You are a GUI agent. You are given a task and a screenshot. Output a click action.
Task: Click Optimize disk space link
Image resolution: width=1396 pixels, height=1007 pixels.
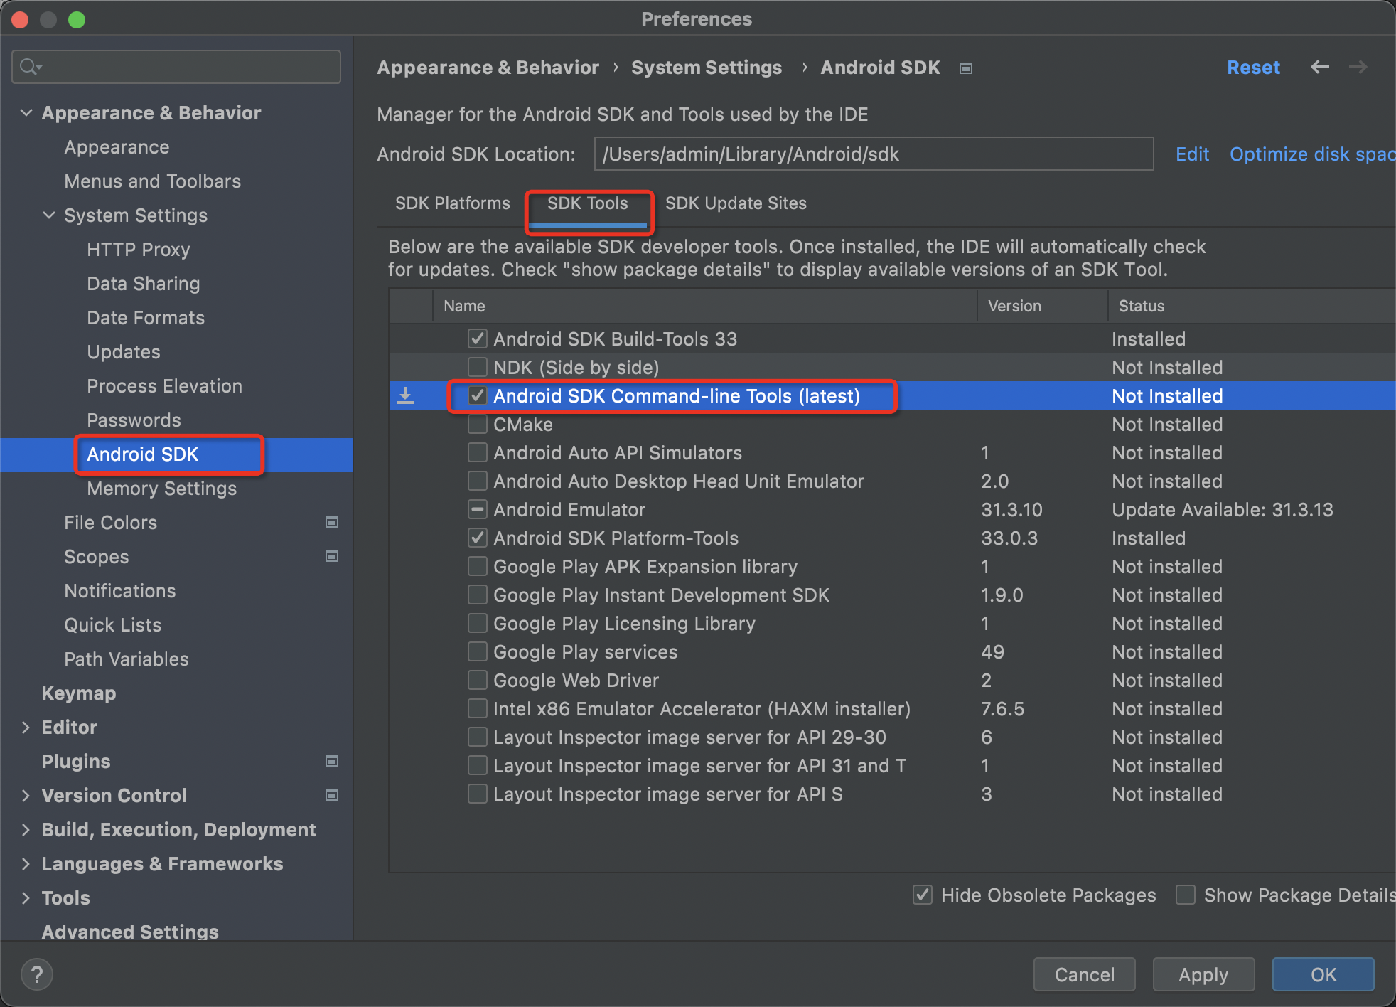click(x=1311, y=153)
